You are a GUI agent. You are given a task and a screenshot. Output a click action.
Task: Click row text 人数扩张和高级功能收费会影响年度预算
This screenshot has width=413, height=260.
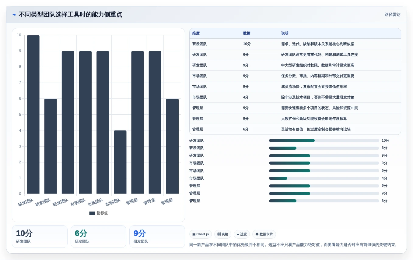tap(314, 119)
